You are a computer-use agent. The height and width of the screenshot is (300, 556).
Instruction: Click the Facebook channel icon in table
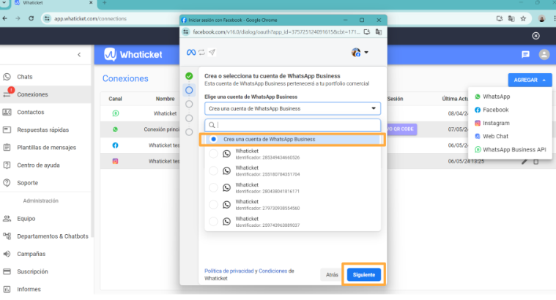[115, 145]
